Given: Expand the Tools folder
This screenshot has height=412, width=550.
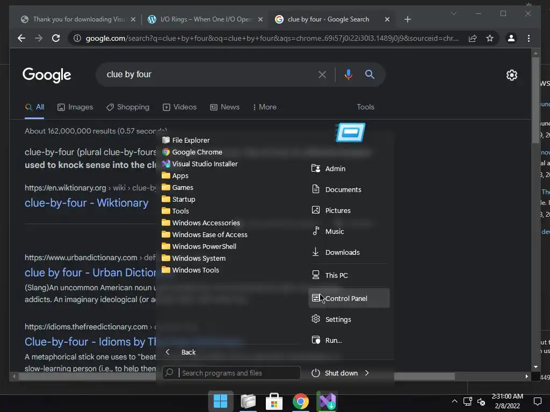Looking at the screenshot, I should click(176, 211).
